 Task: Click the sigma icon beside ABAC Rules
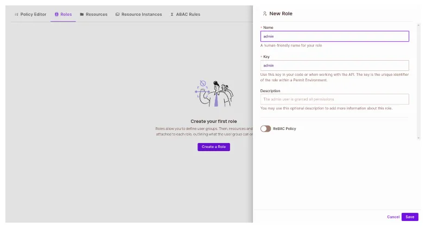(x=172, y=14)
